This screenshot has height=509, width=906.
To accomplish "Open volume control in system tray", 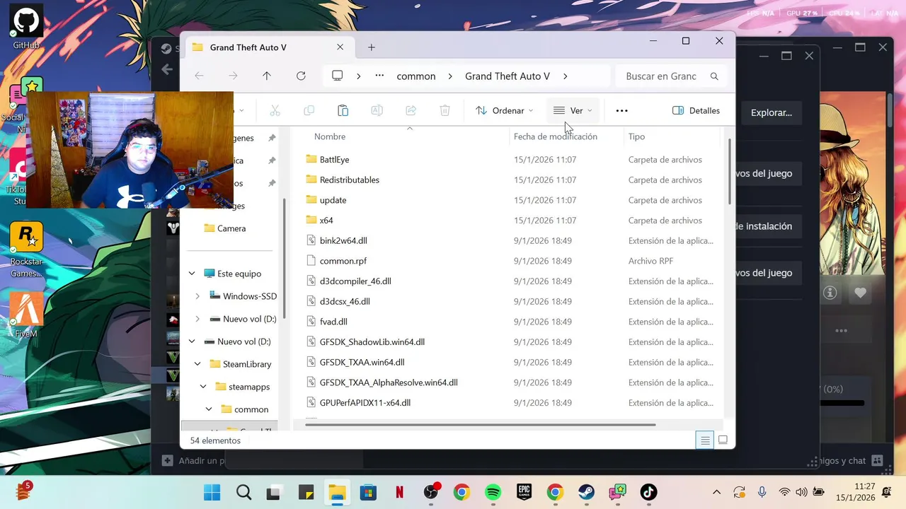I will (801, 492).
